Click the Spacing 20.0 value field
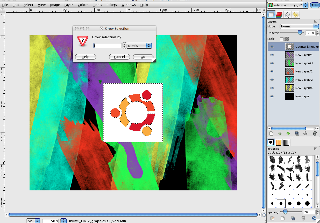This screenshot has width=320, height=223. click(x=310, y=212)
